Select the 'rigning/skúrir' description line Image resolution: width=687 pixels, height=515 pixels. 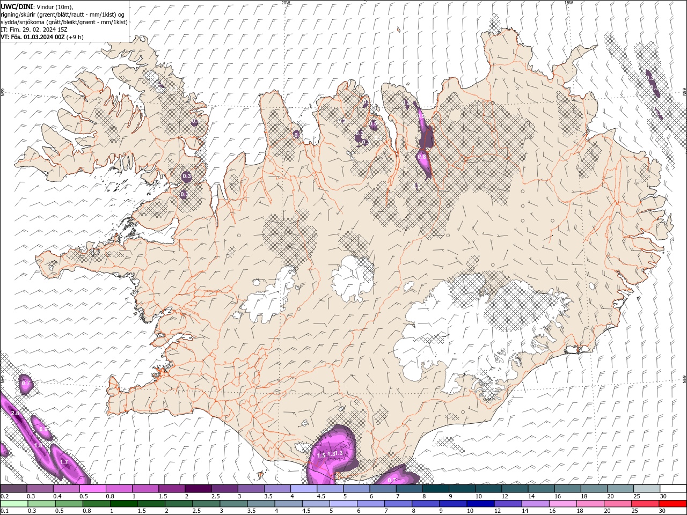coord(62,14)
